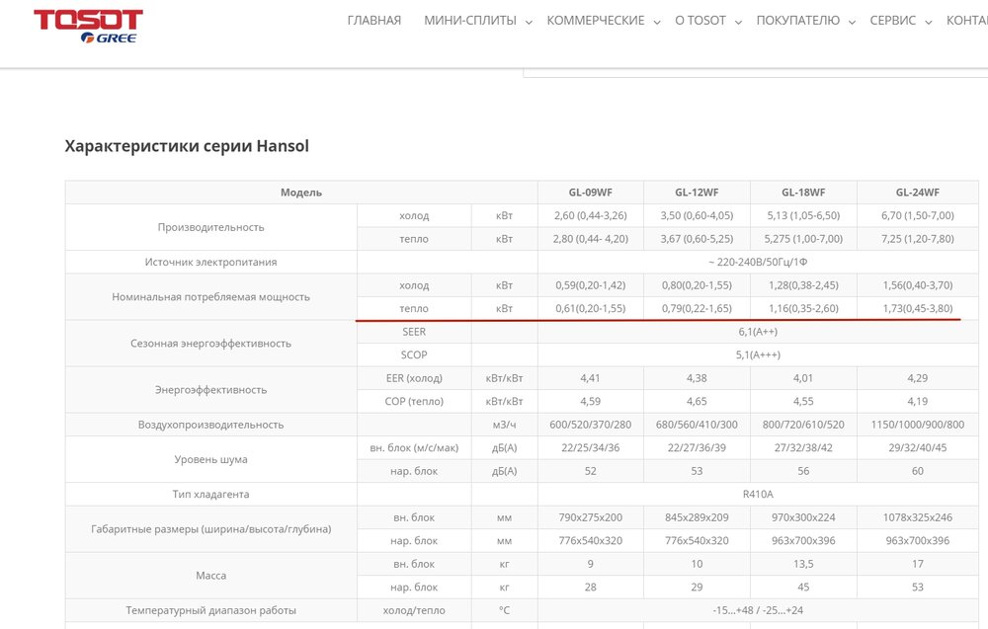
Task: Select the КОММЕРЧЕСКИЕ navigation item
Action: coord(595,21)
